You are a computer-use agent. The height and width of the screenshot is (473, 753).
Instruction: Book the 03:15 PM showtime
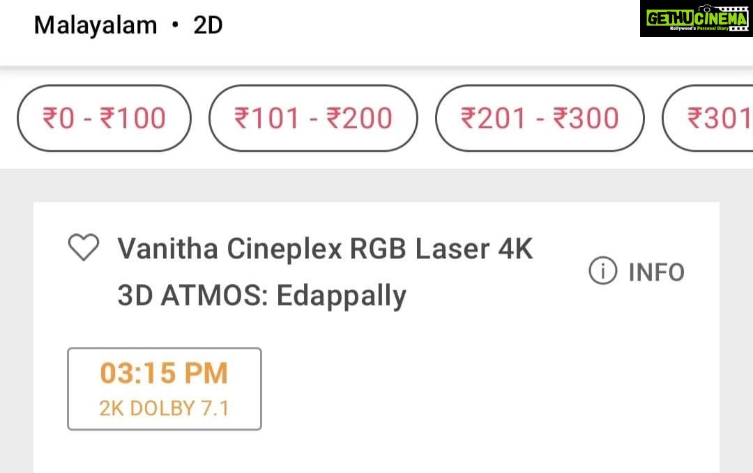[x=164, y=388]
